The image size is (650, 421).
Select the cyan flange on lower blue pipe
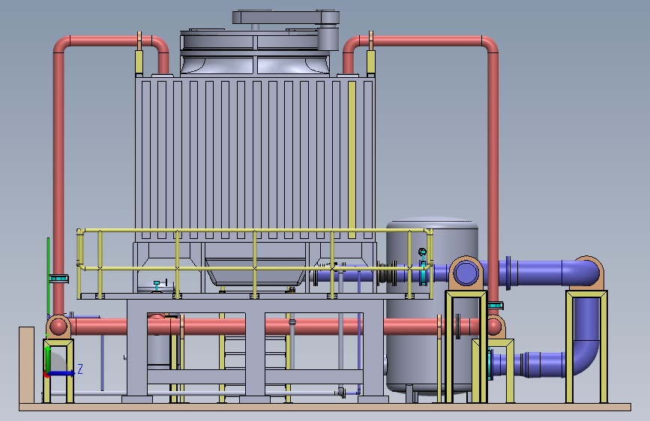[490, 365]
